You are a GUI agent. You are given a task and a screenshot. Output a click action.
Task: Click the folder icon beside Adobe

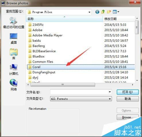(x=30, y=30)
